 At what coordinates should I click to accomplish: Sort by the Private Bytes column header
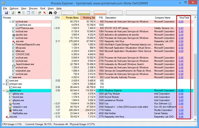click(70, 18)
